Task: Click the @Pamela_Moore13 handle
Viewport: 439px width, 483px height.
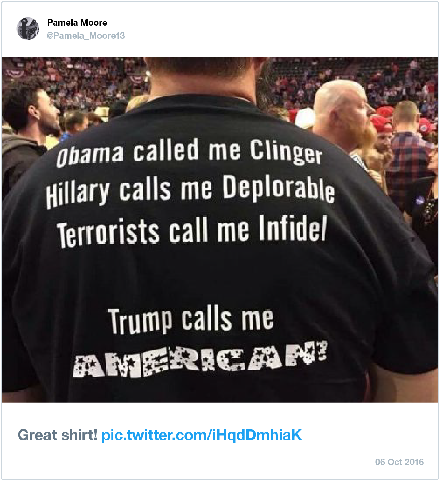Action: click(86, 36)
